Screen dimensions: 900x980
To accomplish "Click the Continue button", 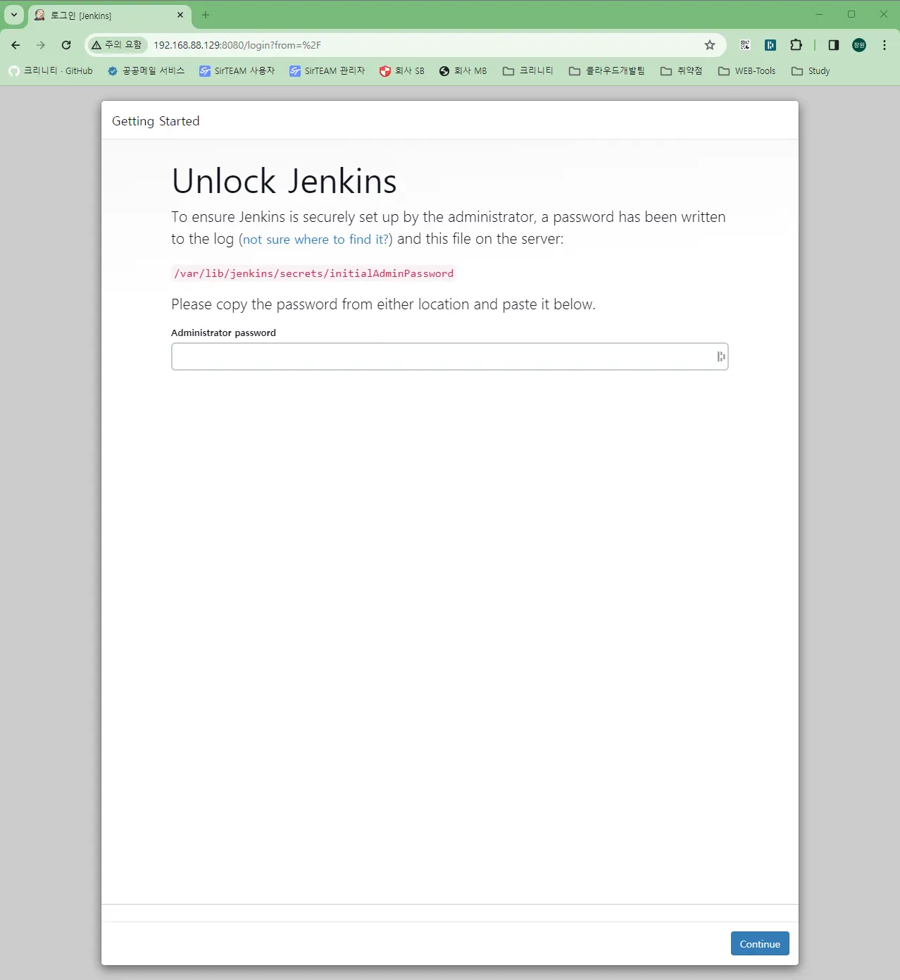I will (760, 943).
